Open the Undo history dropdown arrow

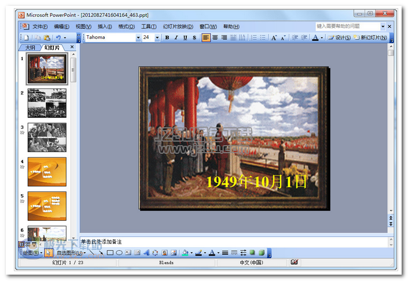click(65, 38)
